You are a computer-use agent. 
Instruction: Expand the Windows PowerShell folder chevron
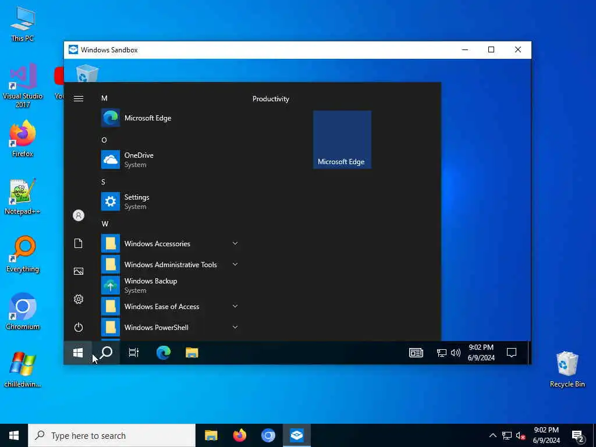pyautogui.click(x=235, y=327)
